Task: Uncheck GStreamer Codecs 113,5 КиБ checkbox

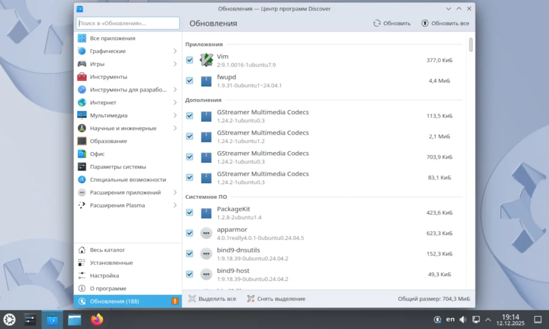Action: [189, 116]
